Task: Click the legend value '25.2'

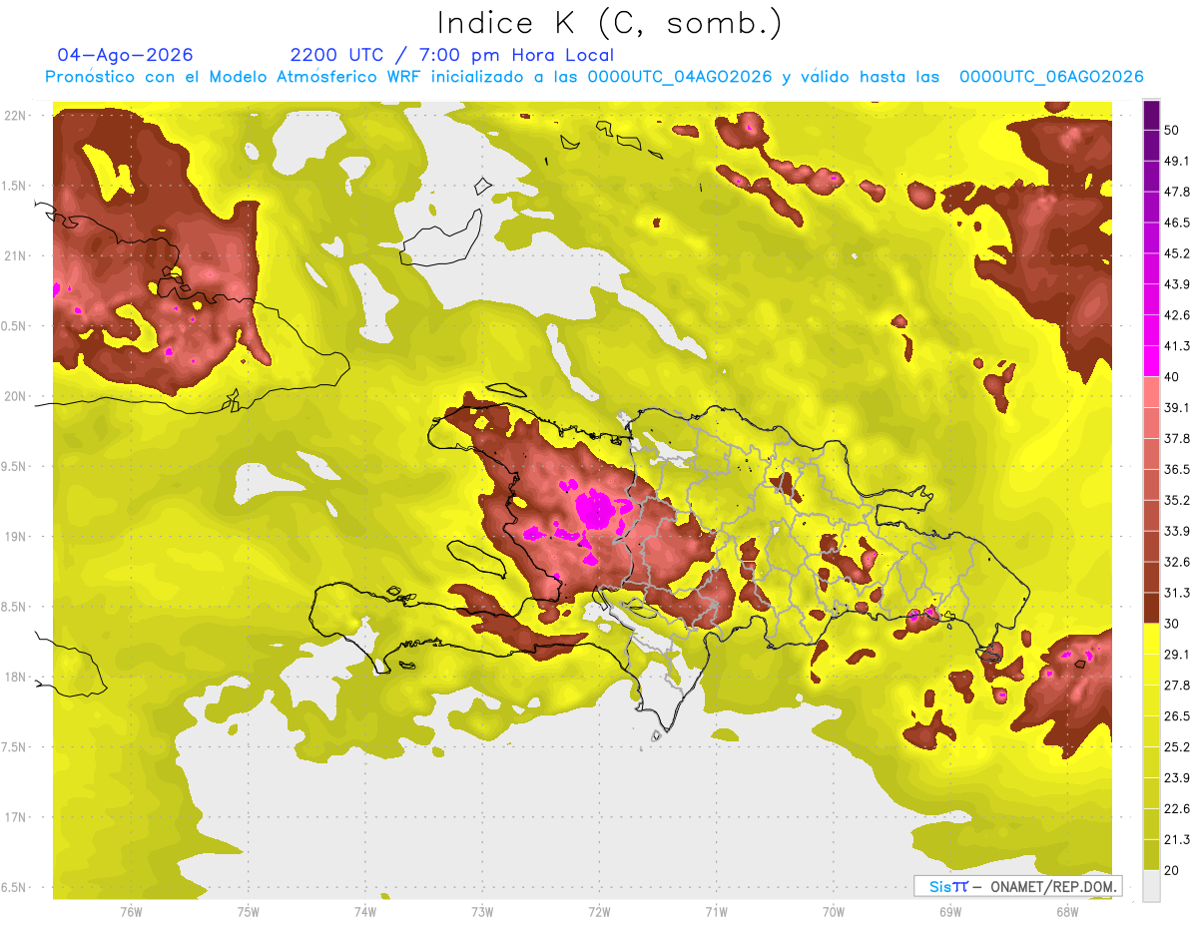Action: click(1176, 746)
